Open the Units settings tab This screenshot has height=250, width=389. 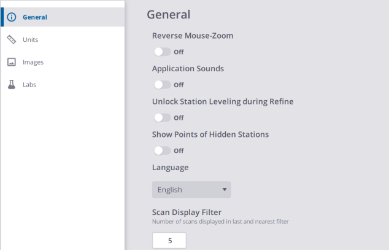click(31, 40)
